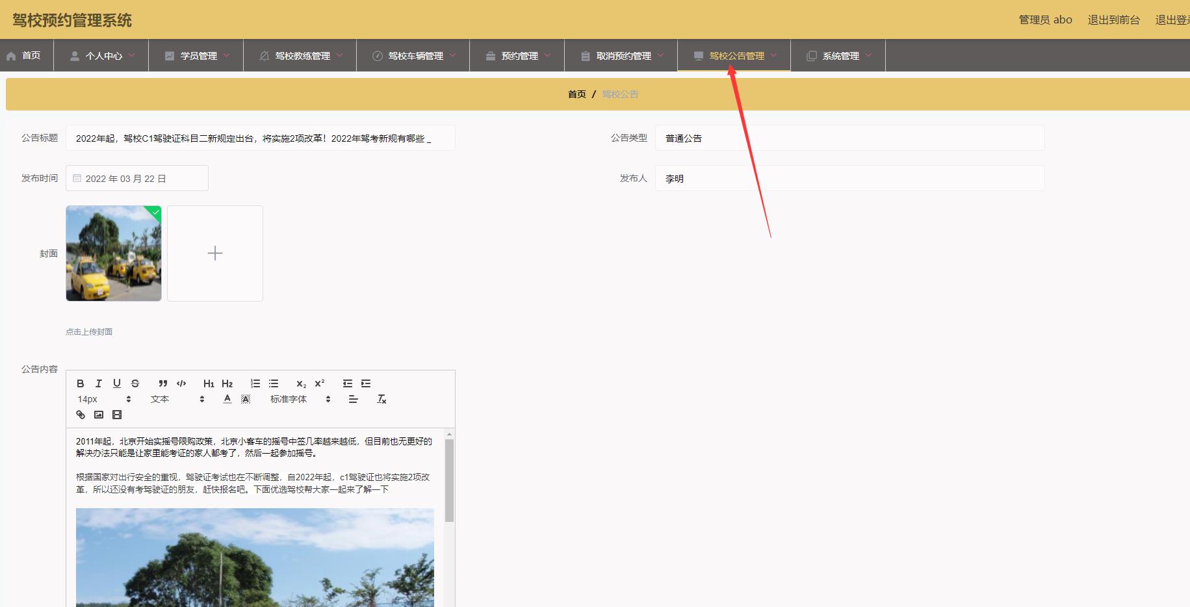Open the text background color picker
Image resolution: width=1190 pixels, height=607 pixels.
coord(246,399)
